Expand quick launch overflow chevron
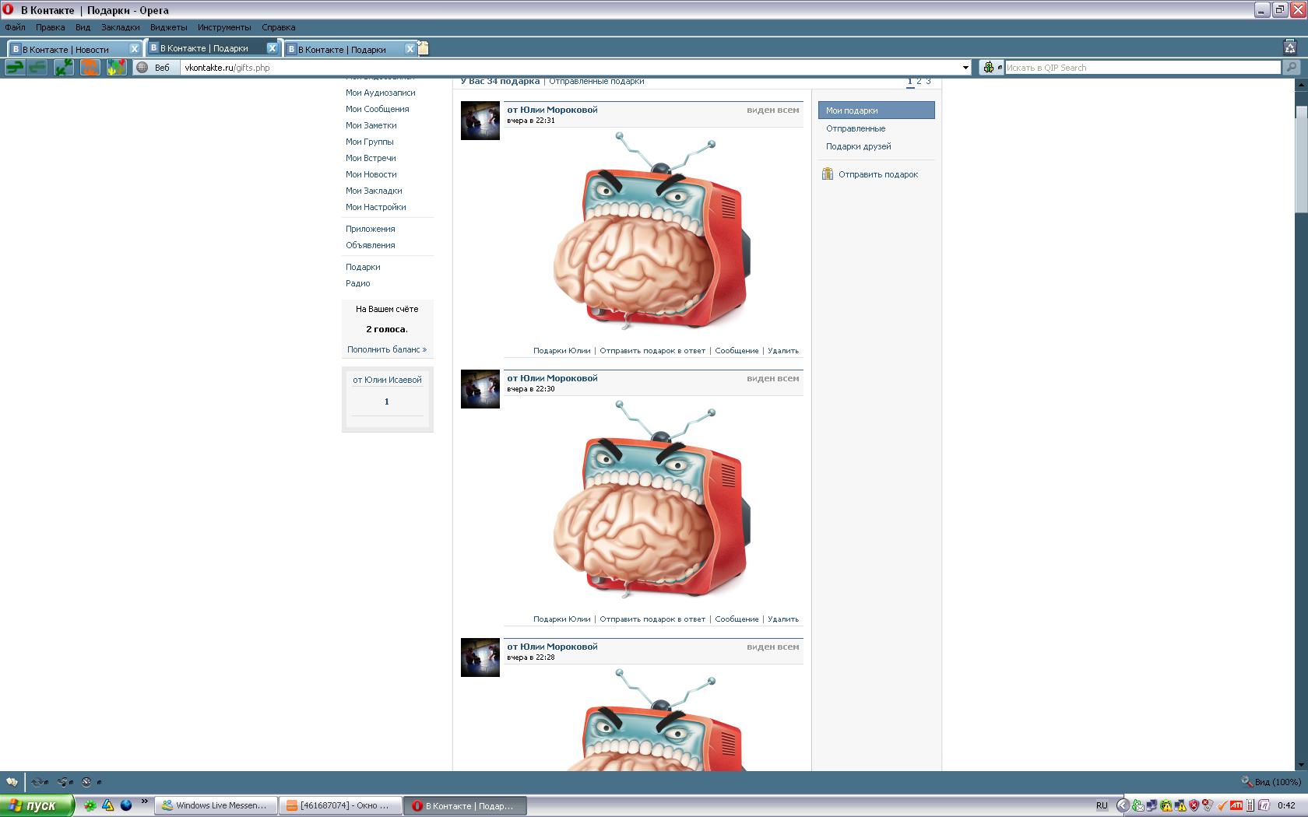This screenshot has width=1308, height=817. [145, 801]
